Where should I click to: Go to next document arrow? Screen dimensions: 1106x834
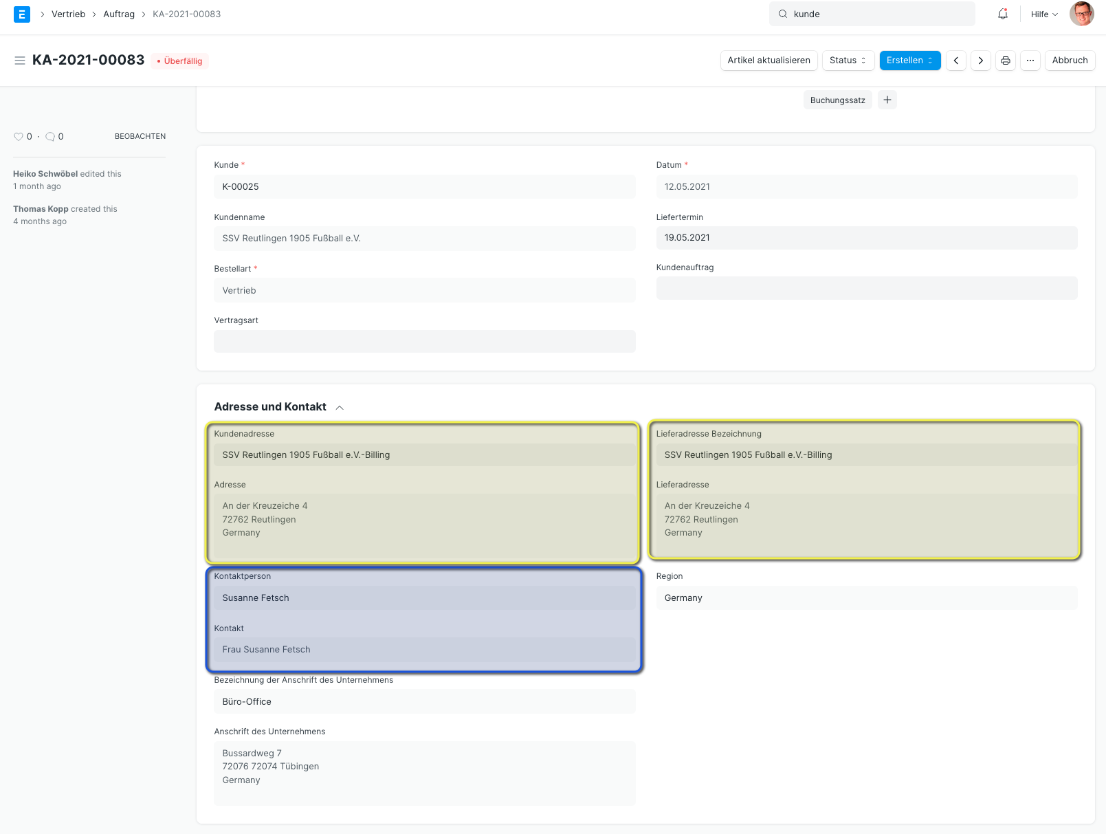click(981, 61)
